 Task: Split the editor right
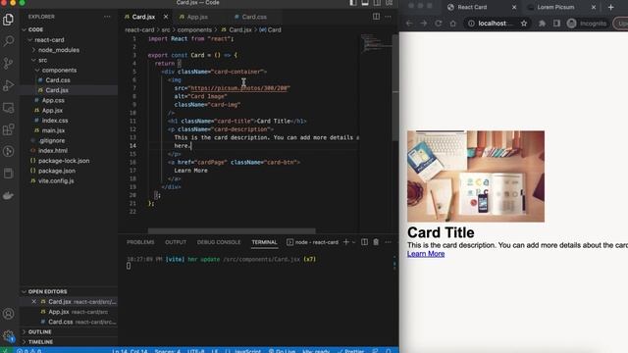coord(376,17)
